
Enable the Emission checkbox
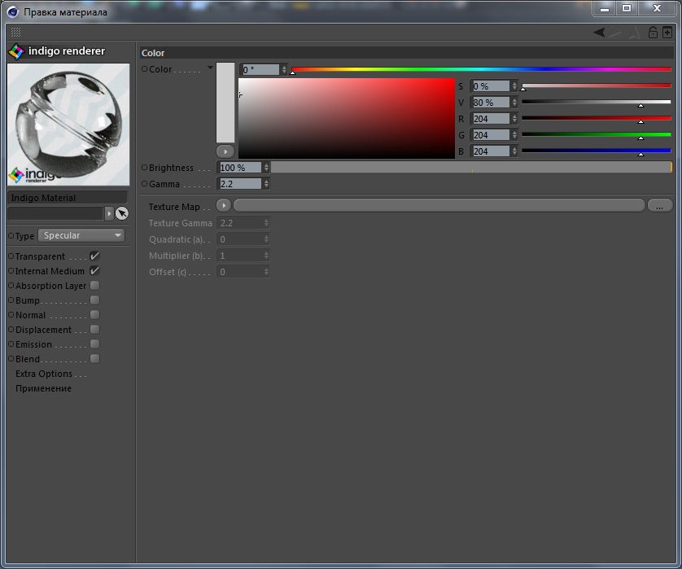point(94,344)
